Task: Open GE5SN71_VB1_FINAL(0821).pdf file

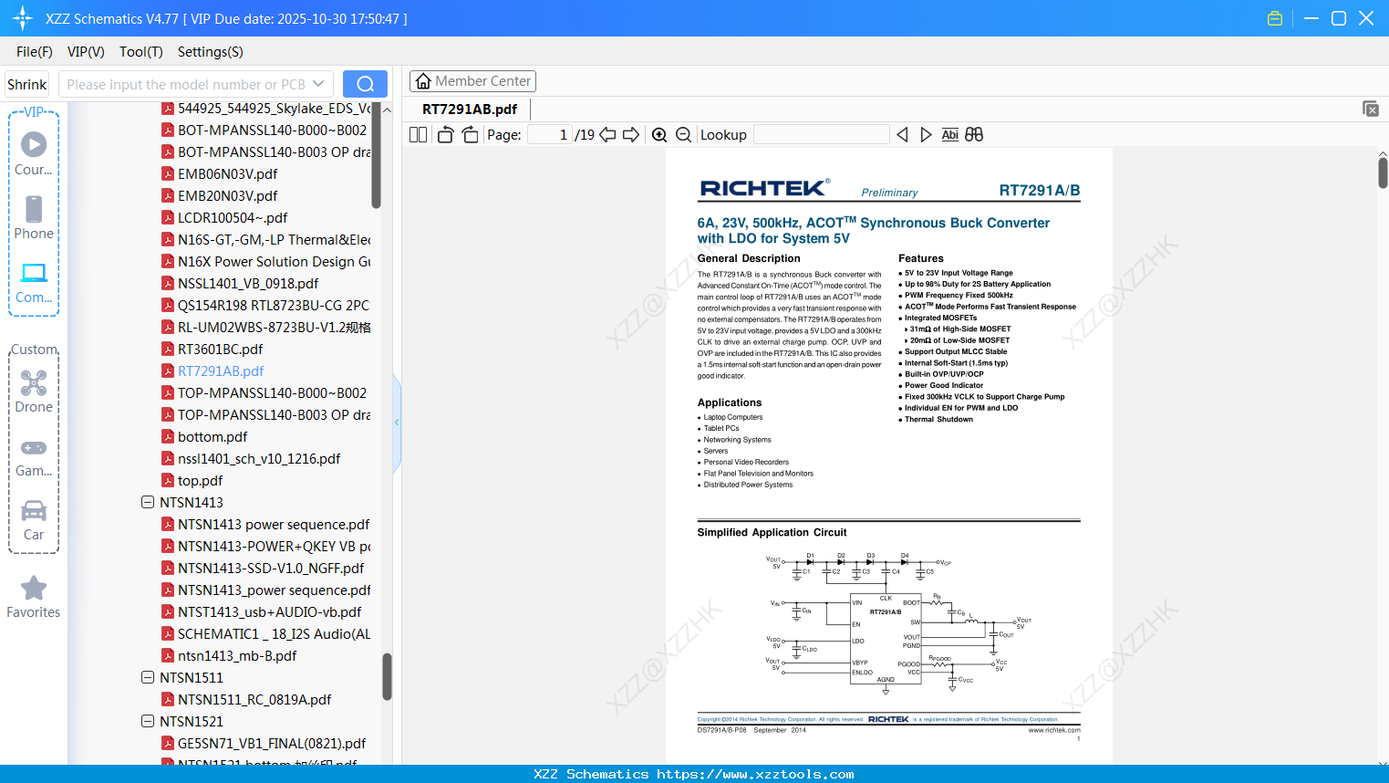Action: tap(272, 743)
